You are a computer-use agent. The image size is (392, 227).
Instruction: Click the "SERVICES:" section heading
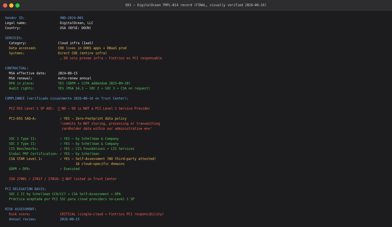coord(14,38)
